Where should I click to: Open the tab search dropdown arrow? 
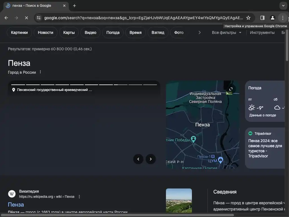coord(283,6)
